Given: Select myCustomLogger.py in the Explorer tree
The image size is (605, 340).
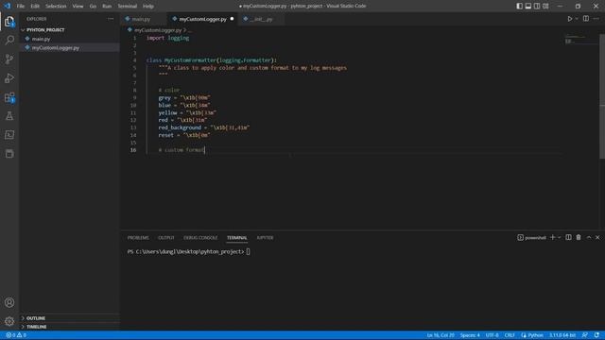Looking at the screenshot, I should (69, 48).
